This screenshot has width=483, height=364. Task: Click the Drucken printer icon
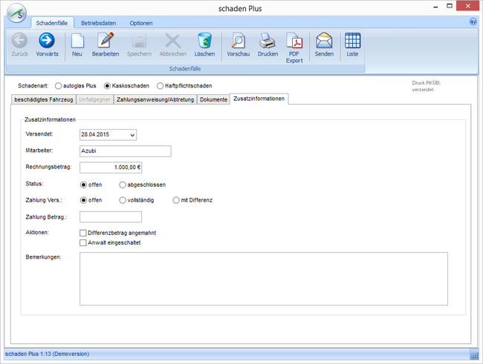268,42
